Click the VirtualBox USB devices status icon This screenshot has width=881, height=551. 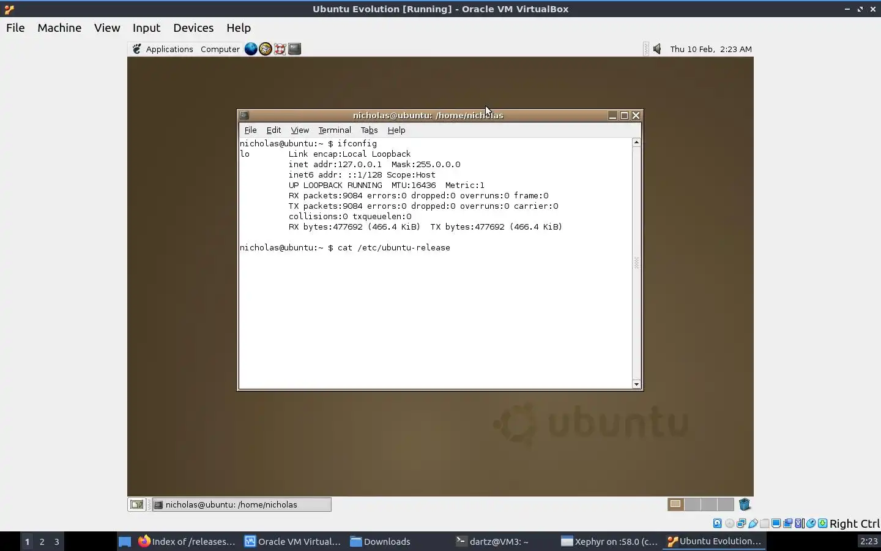tap(753, 523)
